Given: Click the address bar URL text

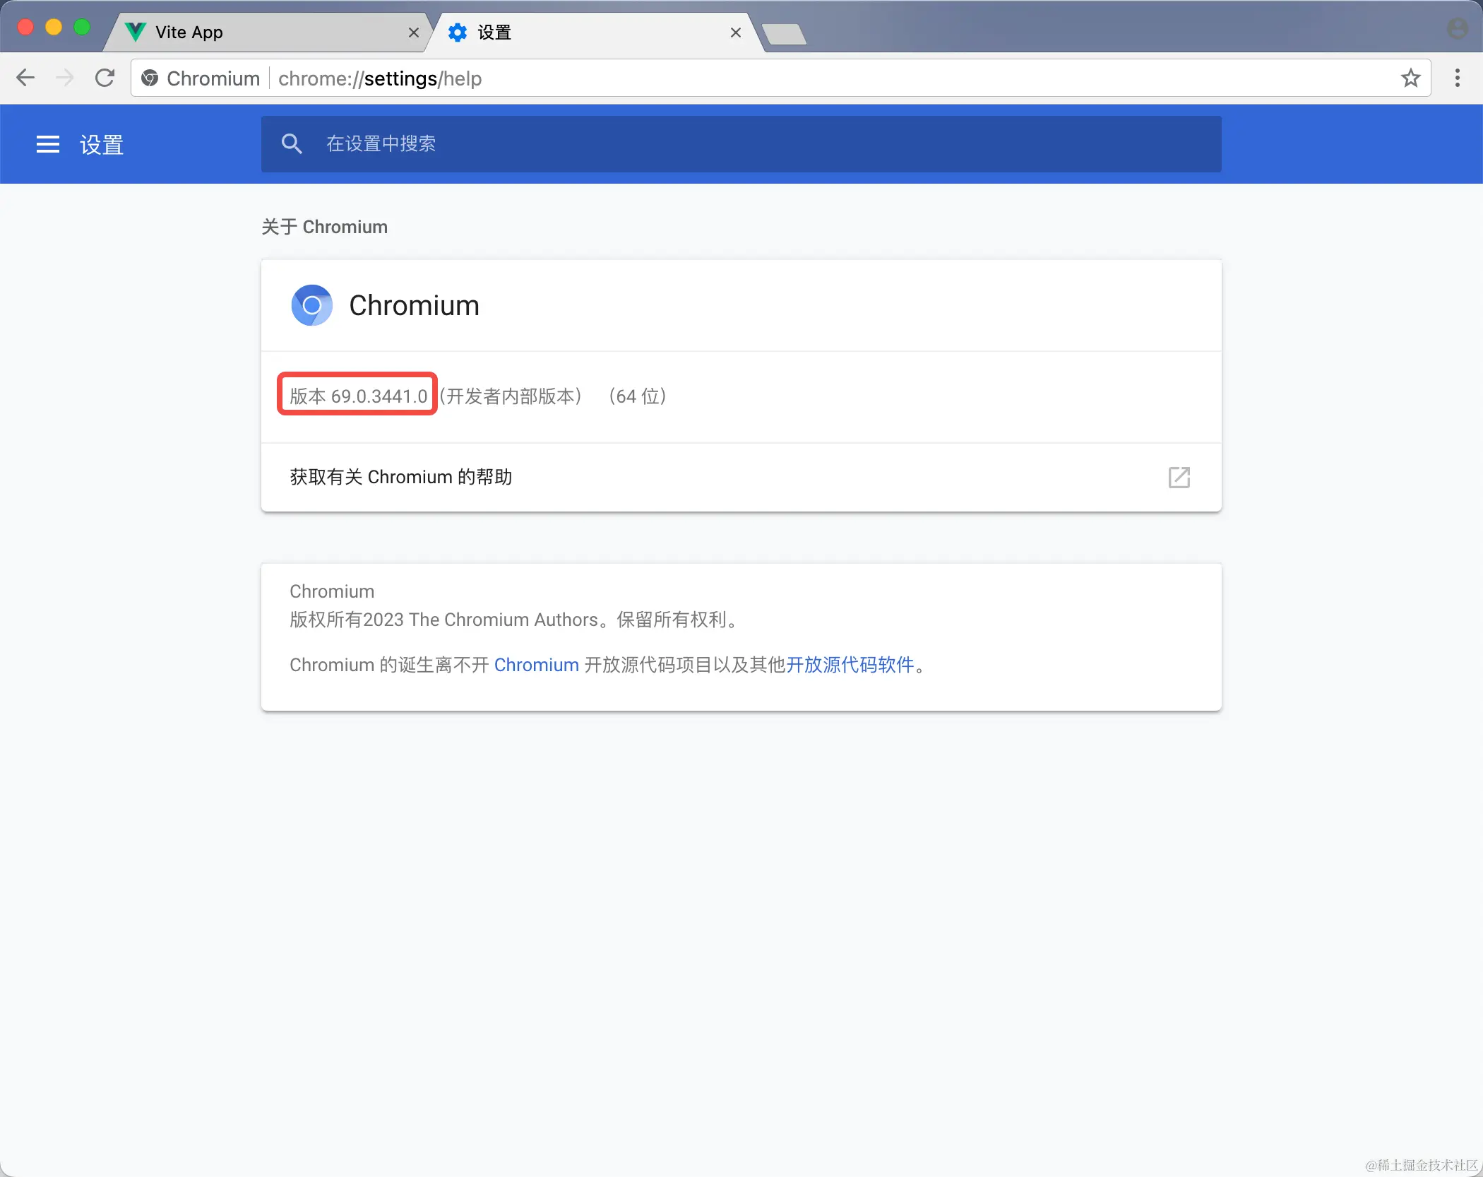Looking at the screenshot, I should [x=380, y=78].
